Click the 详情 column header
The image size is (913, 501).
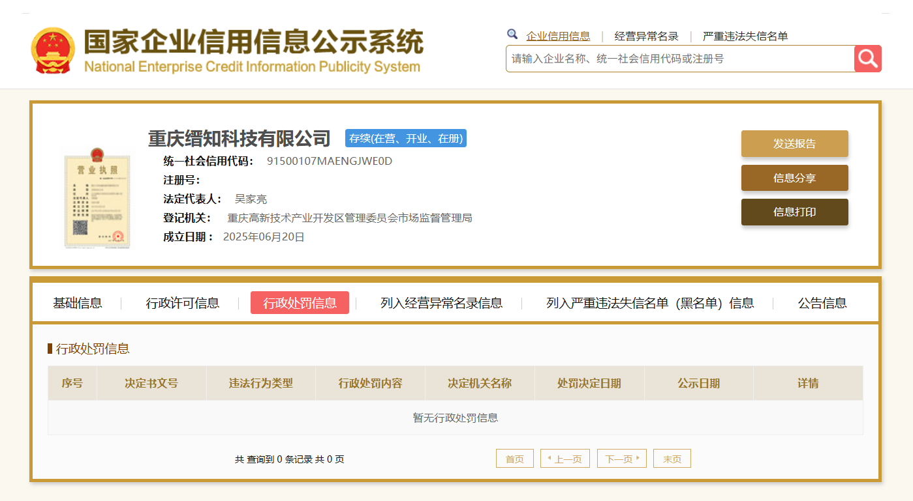[808, 383]
